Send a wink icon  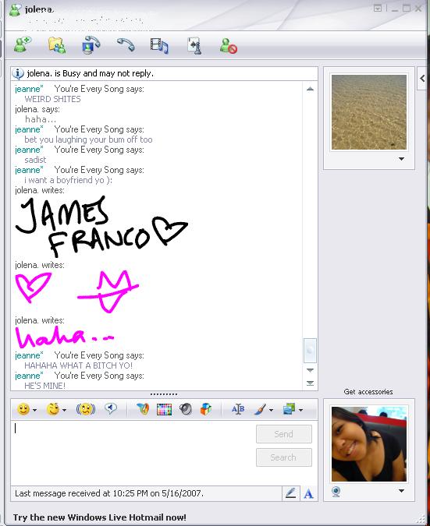click(53, 409)
